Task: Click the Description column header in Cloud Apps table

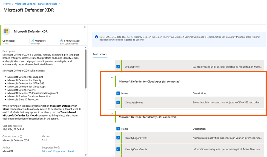Action: point(199,93)
